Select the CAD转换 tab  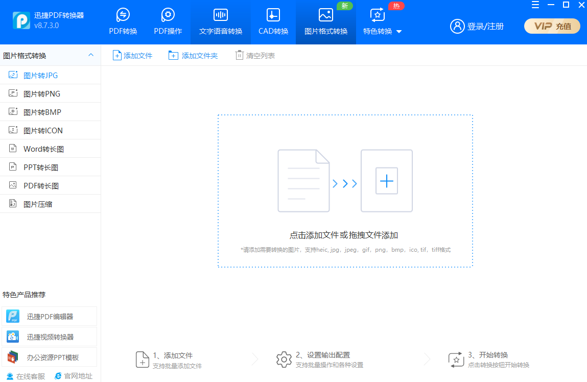point(273,22)
